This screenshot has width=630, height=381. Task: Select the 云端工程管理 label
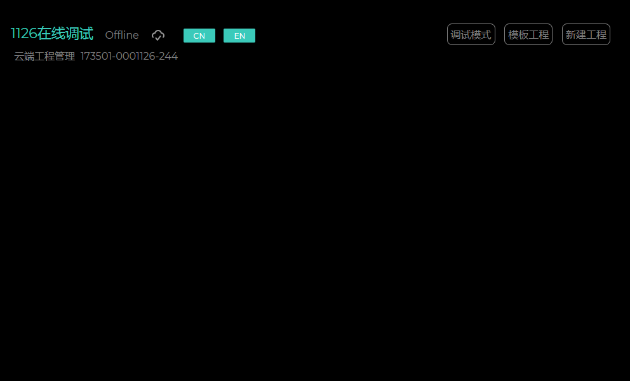tap(44, 57)
